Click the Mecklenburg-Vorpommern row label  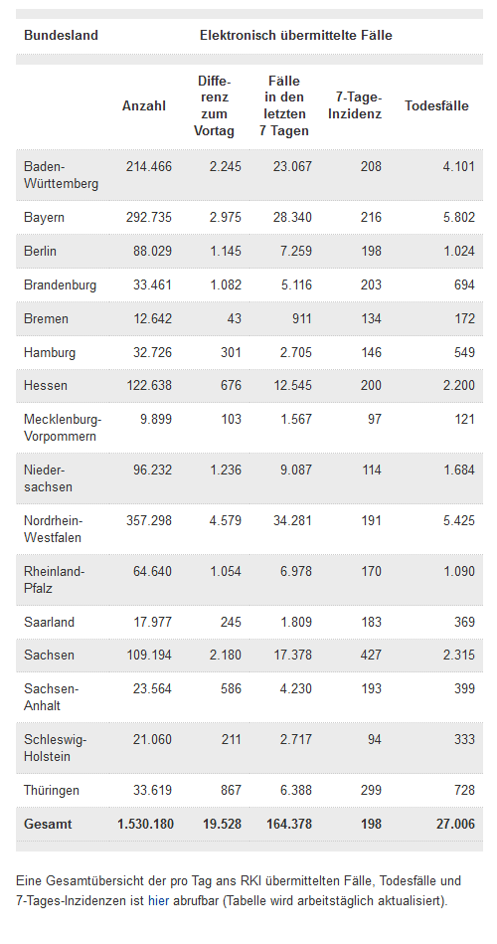63,428
